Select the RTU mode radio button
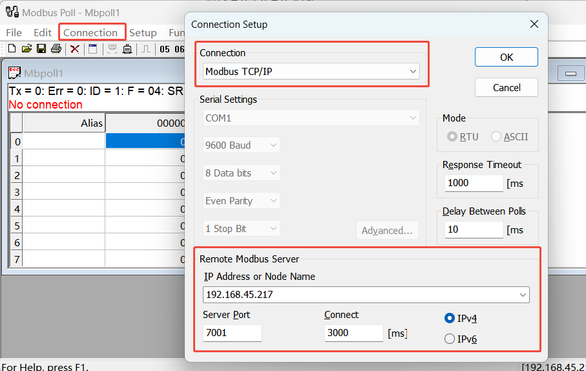 coord(452,136)
